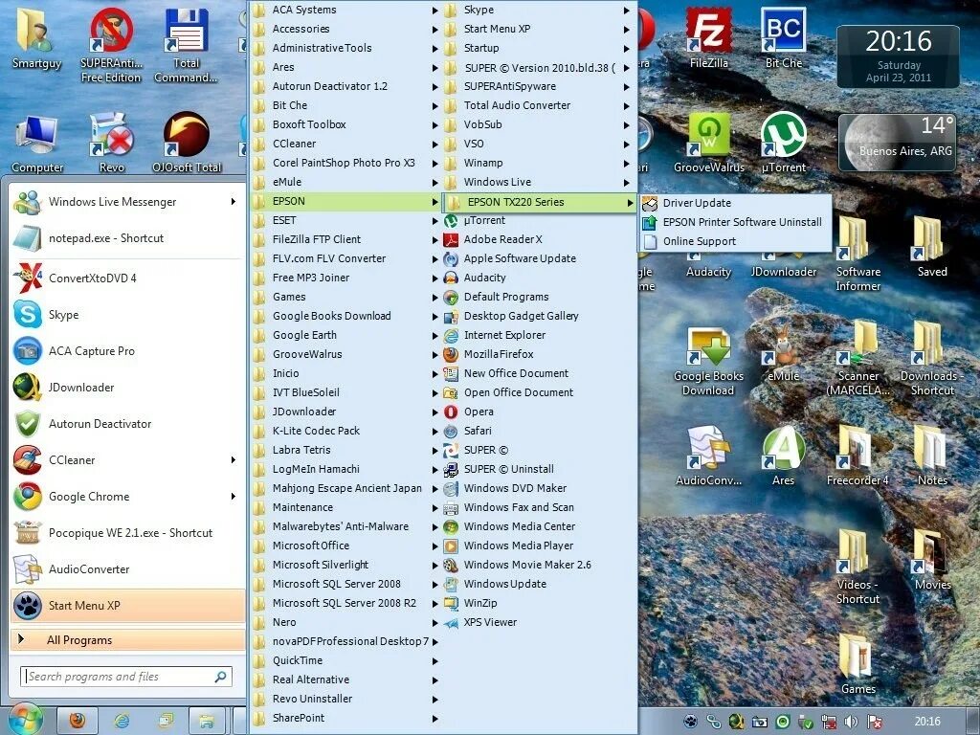Open the Saved desktop folder

tap(932, 248)
